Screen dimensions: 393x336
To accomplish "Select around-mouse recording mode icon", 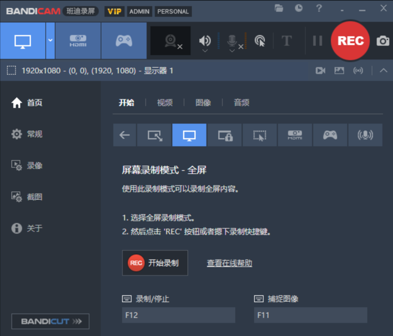I will 259,135.
